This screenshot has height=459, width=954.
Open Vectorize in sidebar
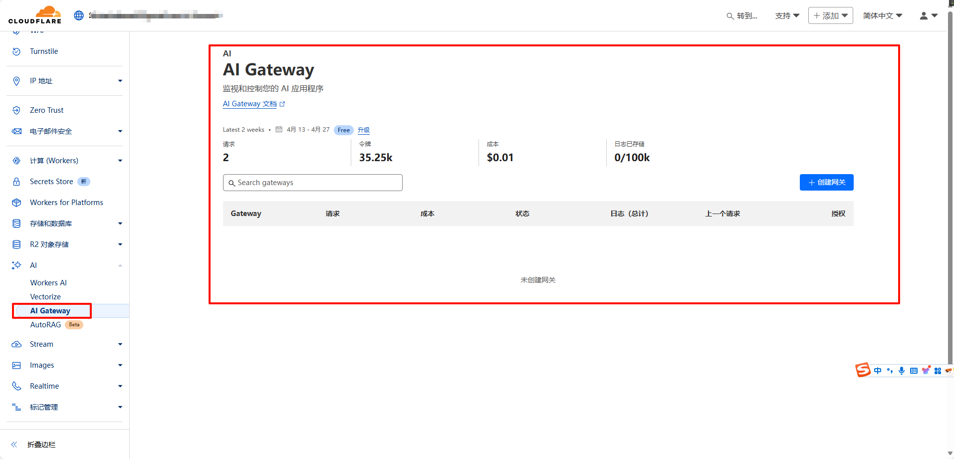tap(45, 297)
